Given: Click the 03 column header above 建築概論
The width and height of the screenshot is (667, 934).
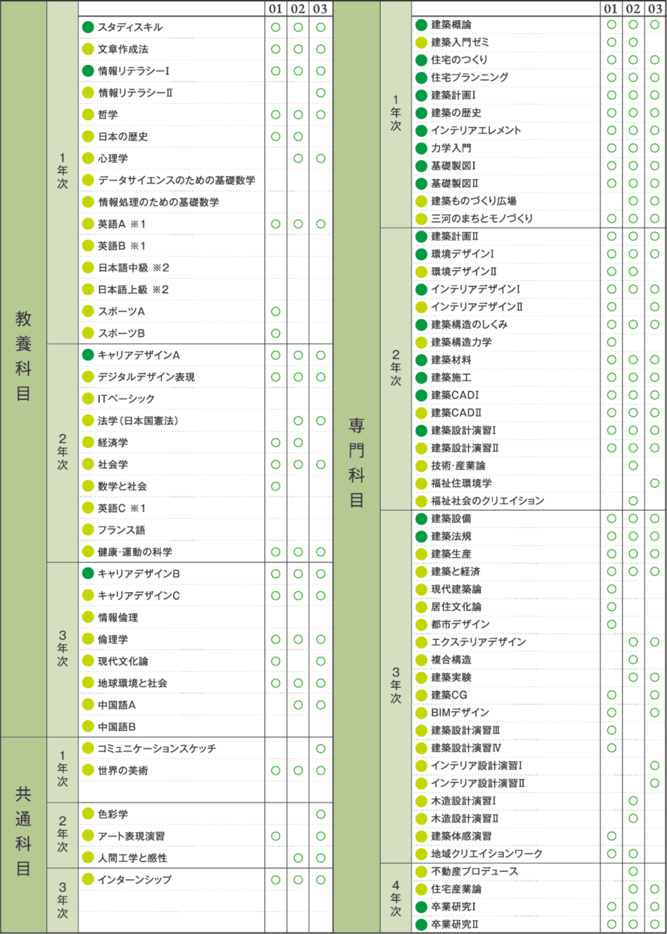Looking at the screenshot, I should click(x=655, y=9).
